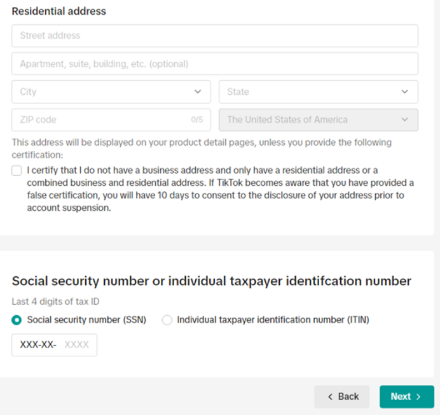Check the residential address certification checkbox
440x415 pixels.
pyautogui.click(x=17, y=171)
